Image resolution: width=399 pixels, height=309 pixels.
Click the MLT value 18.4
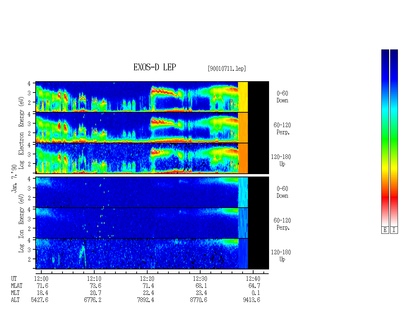(42, 293)
